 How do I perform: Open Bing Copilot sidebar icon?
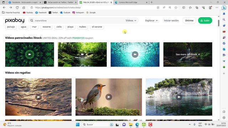pos(224,7)
